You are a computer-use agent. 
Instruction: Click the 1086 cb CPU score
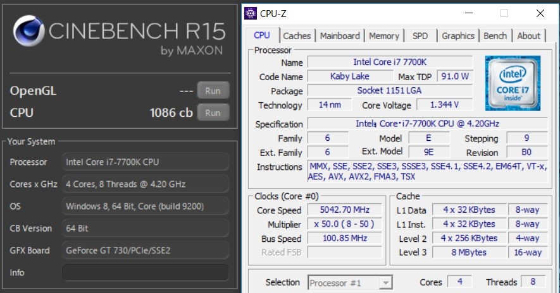[x=171, y=112]
